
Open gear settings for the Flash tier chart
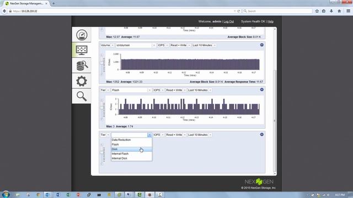(x=261, y=90)
